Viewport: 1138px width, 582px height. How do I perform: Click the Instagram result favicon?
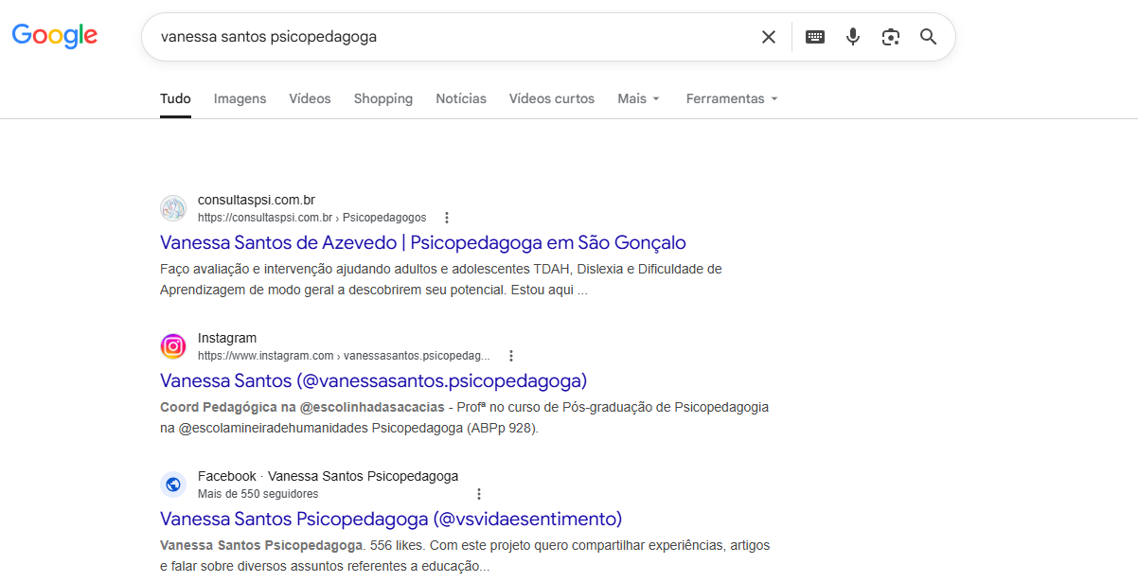173,346
